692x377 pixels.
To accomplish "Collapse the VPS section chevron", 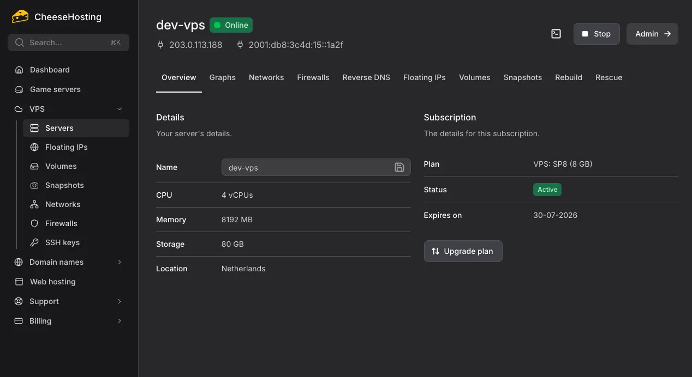I will click(120, 109).
